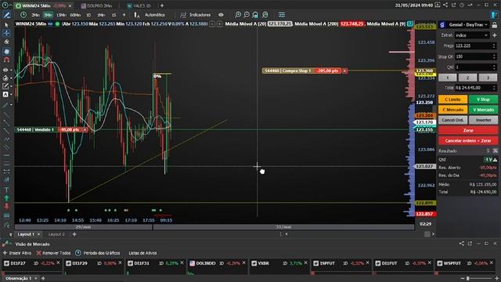
Task: Click the clock period icon in toolbar
Action: tap(23, 15)
